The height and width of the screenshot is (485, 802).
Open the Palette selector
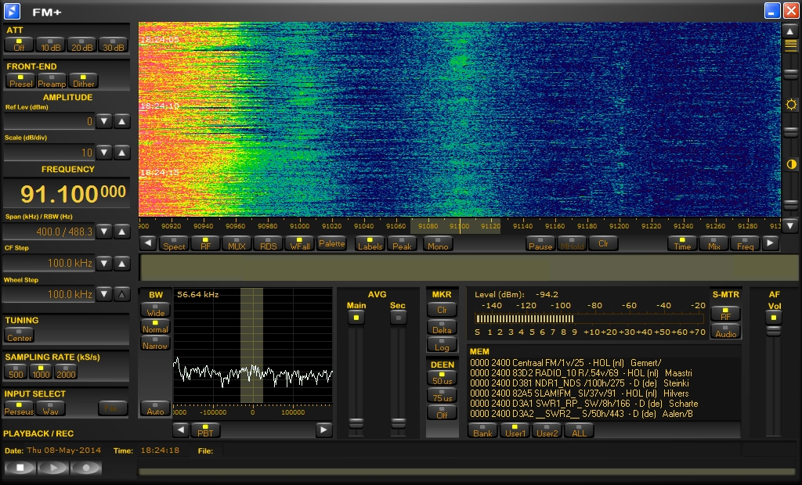coord(332,243)
